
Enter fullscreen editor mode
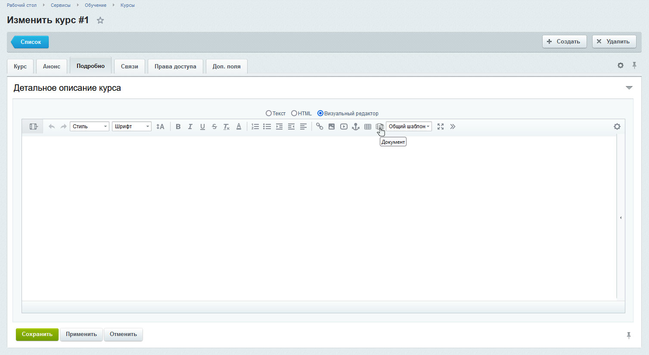(441, 127)
